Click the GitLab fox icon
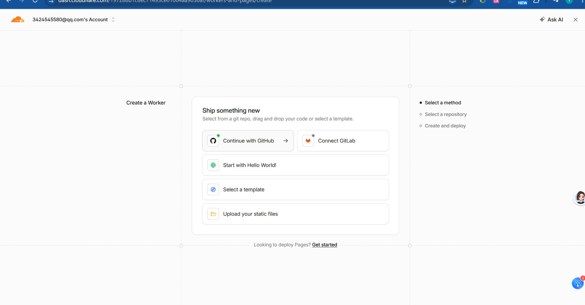The width and height of the screenshot is (585, 305). (x=308, y=141)
